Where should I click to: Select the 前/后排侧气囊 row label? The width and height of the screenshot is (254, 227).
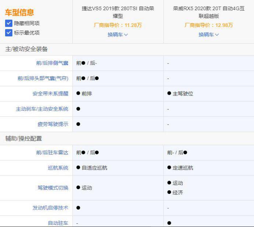52,63
